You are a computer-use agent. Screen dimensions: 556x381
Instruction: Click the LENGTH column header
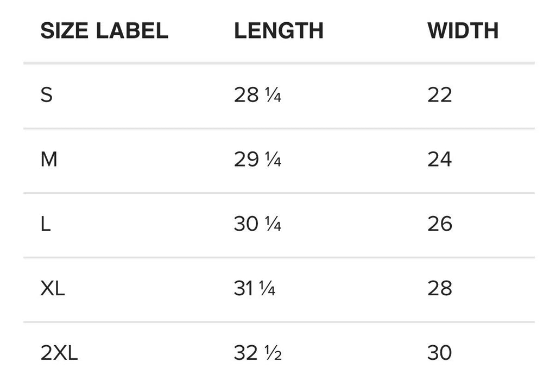[x=279, y=31]
